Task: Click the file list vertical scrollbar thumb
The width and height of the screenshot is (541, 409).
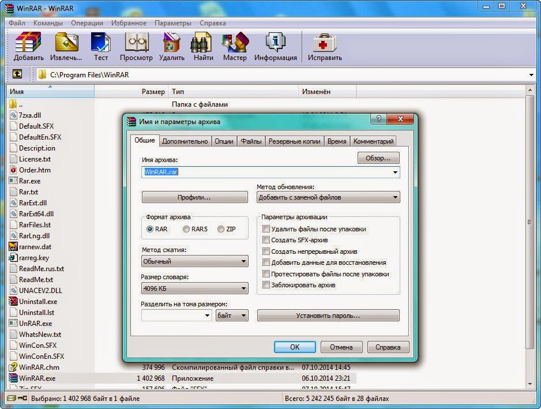Action: click(x=529, y=222)
